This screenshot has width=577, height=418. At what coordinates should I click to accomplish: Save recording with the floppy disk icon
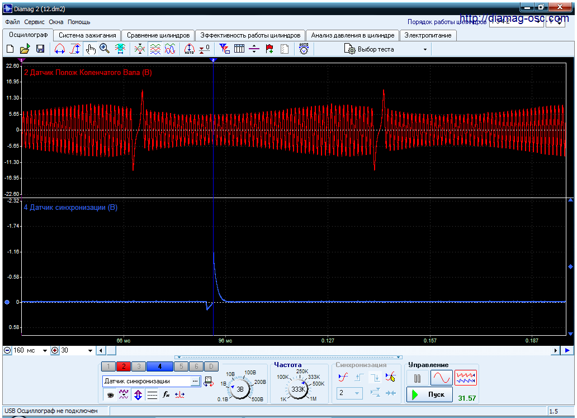(40, 49)
